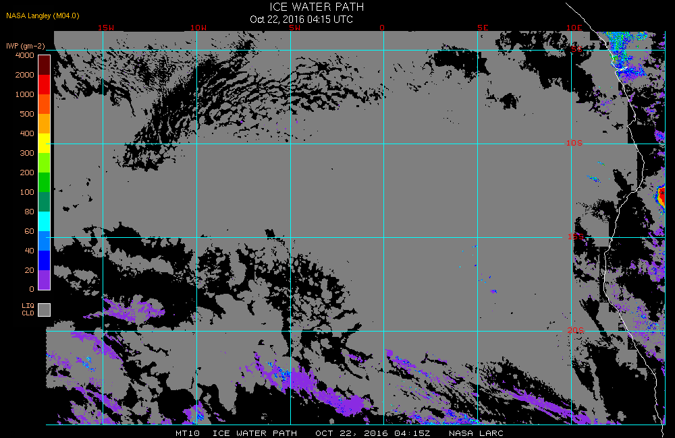Click the '20S' latitude label
The image size is (675, 438).
(576, 331)
